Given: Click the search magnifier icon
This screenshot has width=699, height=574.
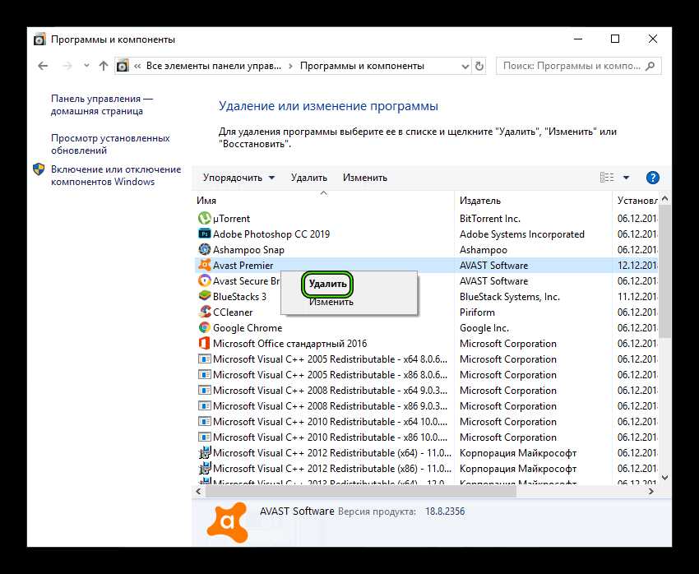Looking at the screenshot, I should (650, 66).
